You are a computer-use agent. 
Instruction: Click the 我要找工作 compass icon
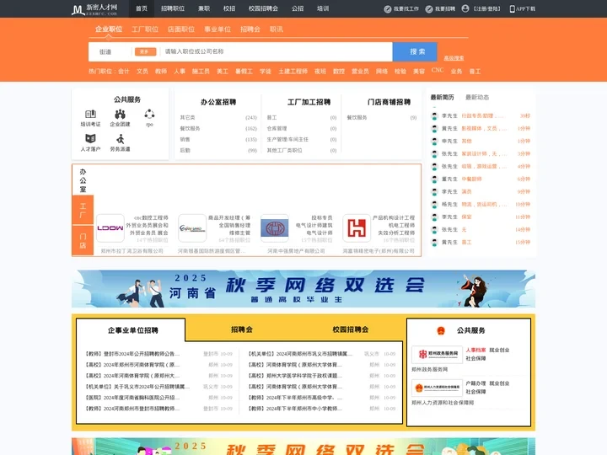388,9
